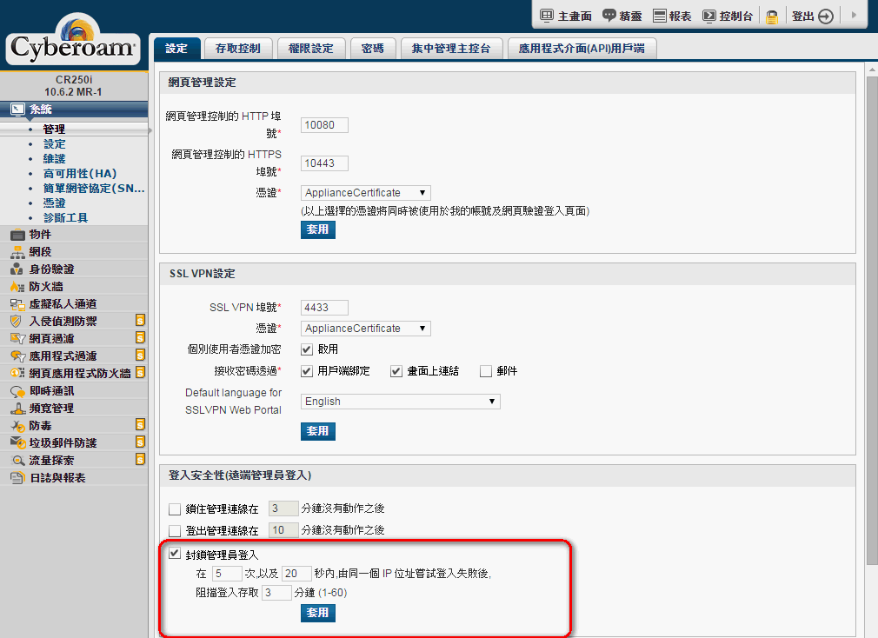878x638 pixels.
Task: Switch to 應用程式介面(API)用戶端 tab
Action: [582, 49]
